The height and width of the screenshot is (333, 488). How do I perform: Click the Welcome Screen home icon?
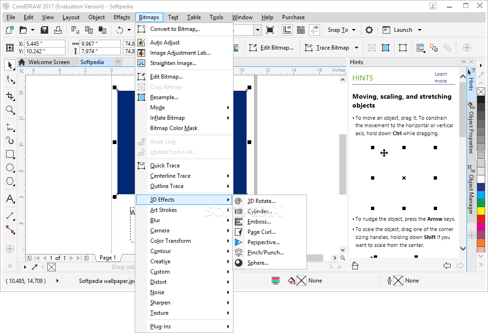pos(22,62)
